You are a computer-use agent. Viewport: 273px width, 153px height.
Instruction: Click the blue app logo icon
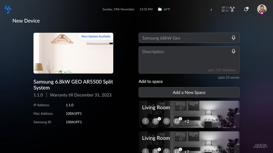pyautogui.click(x=8, y=9)
